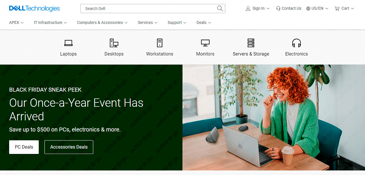Expand the Support chevron arrow

pos(185,23)
